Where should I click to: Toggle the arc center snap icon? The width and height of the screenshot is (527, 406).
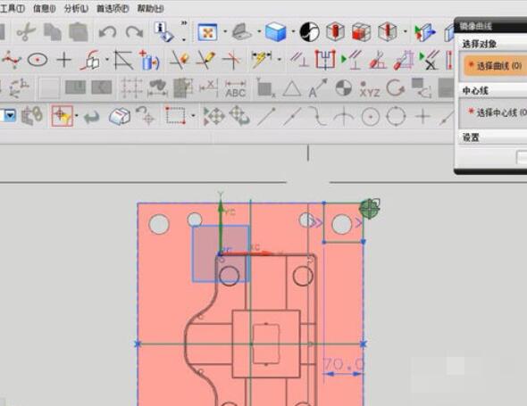point(371,117)
